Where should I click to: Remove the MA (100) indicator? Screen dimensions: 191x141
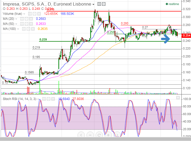tap(33, 29)
